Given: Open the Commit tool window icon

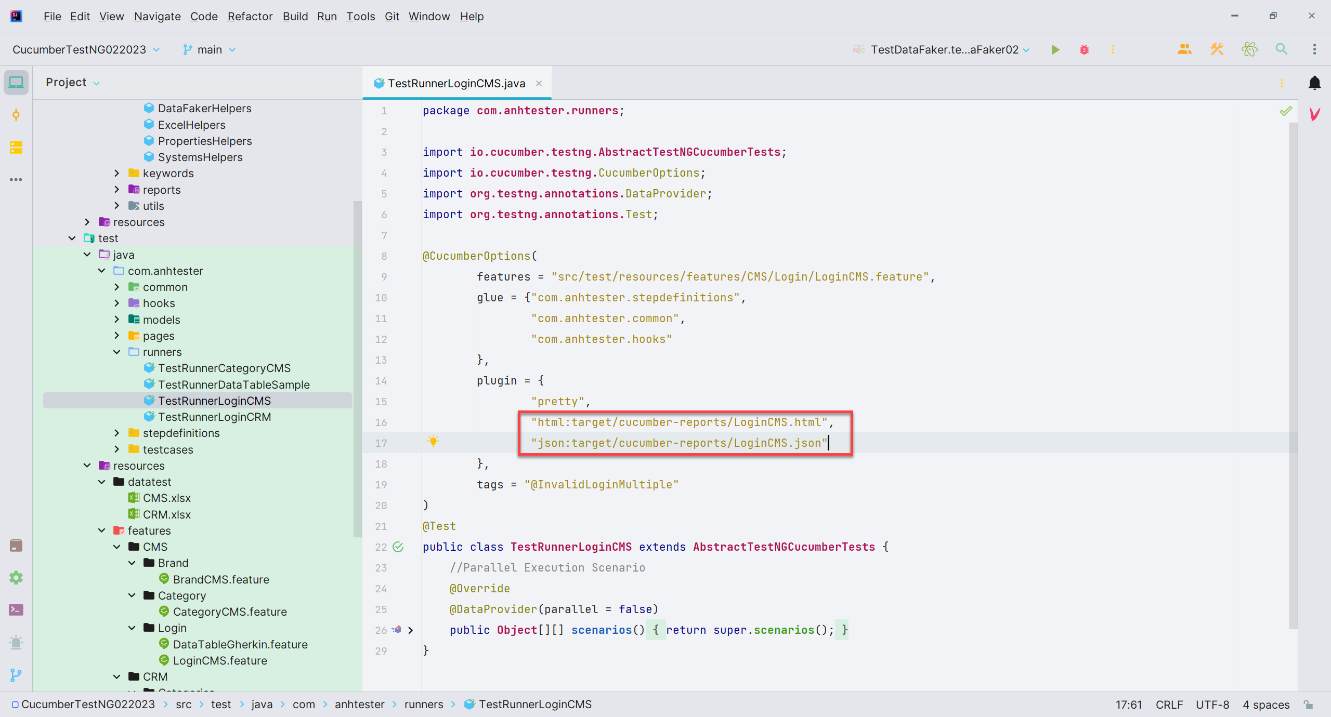Looking at the screenshot, I should 16,115.
